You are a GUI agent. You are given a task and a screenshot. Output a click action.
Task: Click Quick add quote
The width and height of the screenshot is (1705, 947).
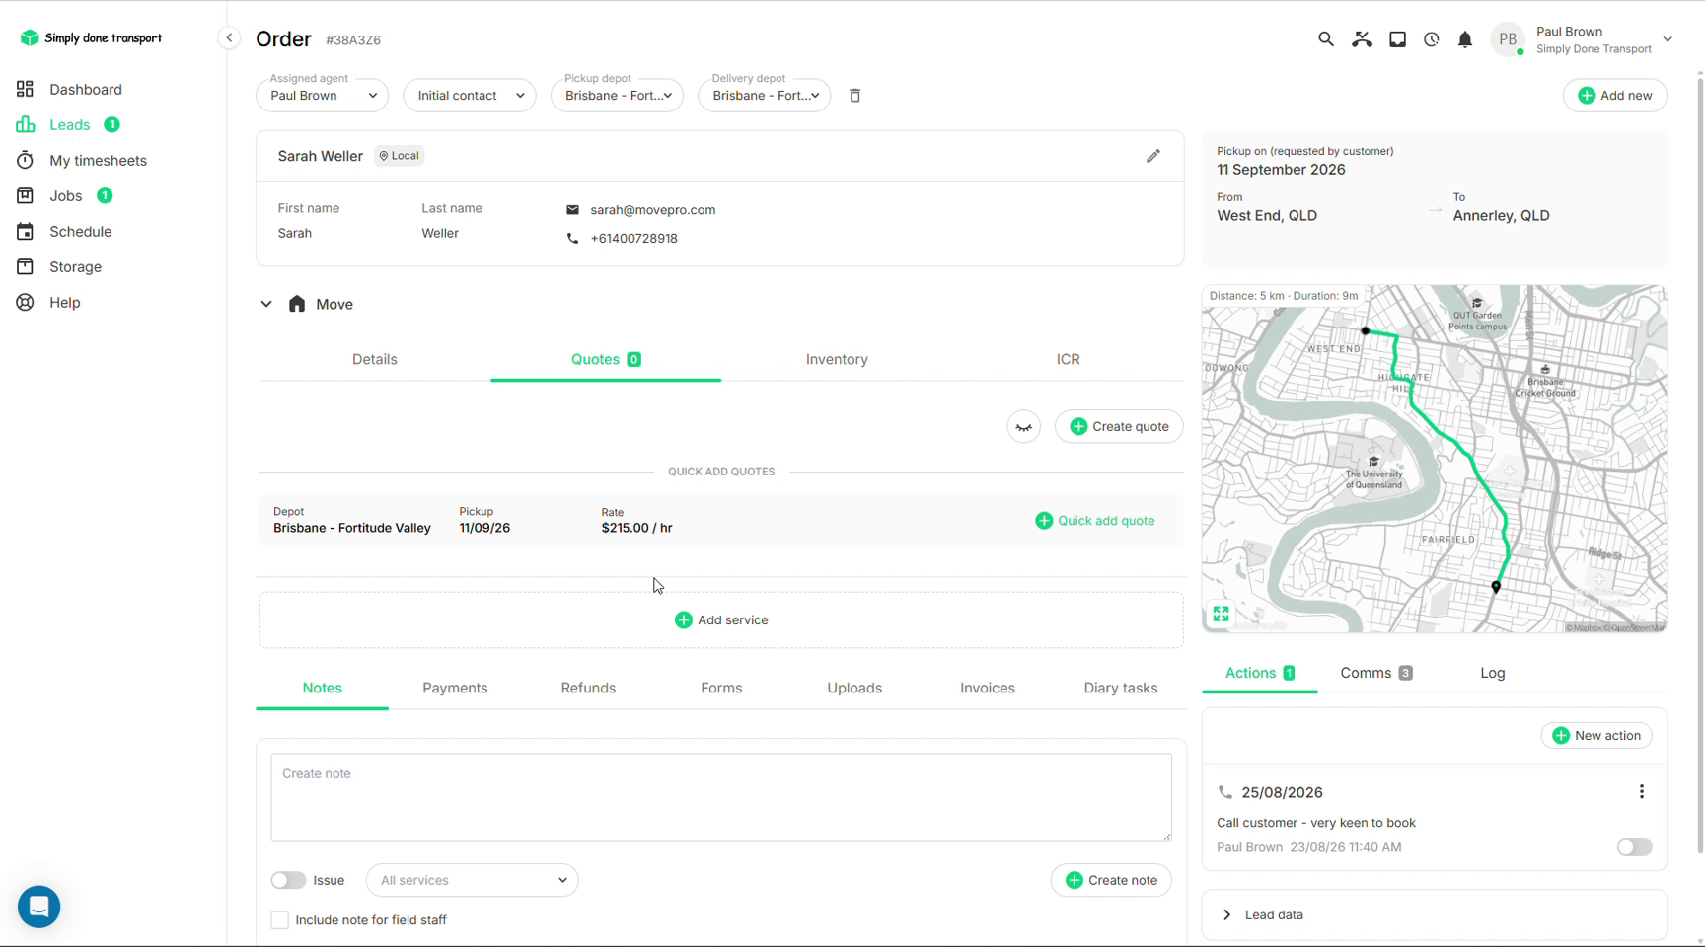[1095, 521]
